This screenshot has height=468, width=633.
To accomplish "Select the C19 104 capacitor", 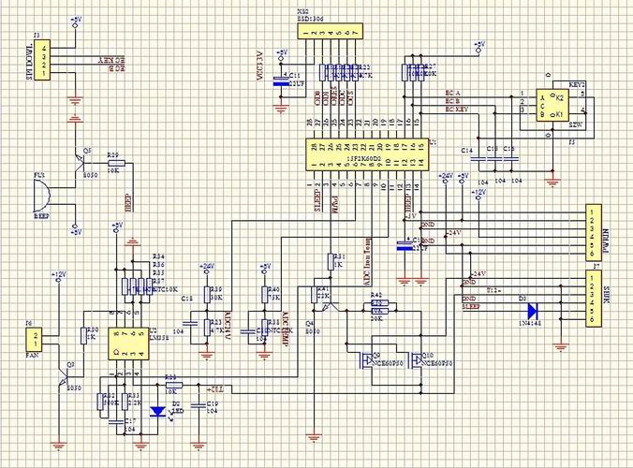I will [198, 405].
